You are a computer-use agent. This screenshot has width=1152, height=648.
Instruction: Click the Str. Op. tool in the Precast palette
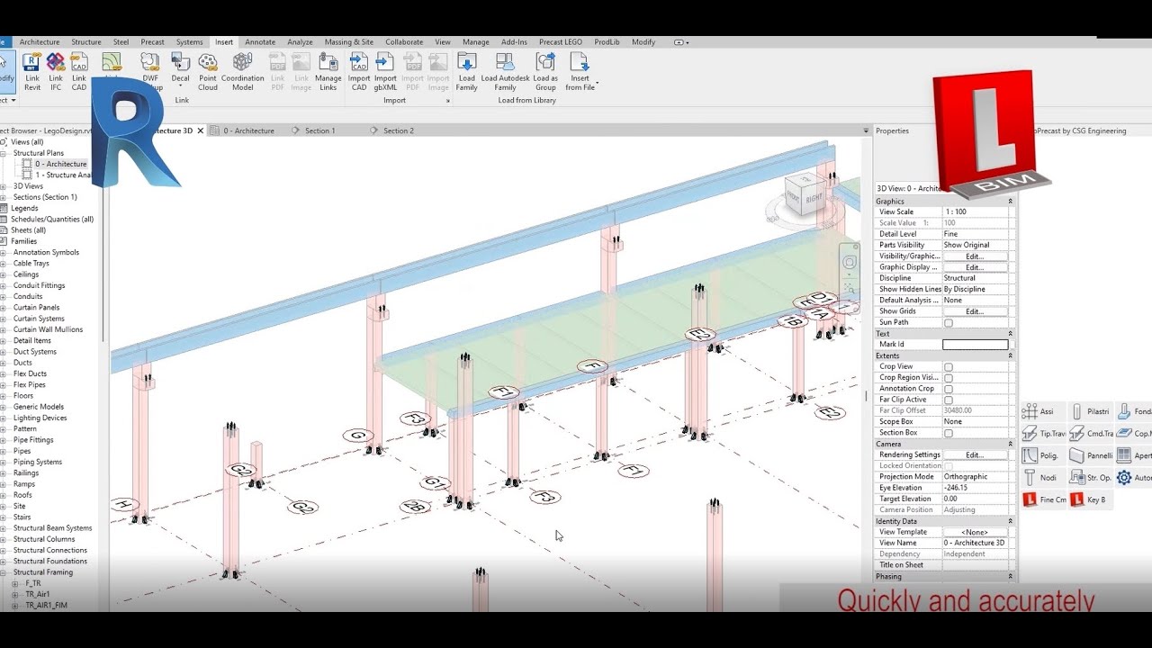pyautogui.click(x=1091, y=477)
